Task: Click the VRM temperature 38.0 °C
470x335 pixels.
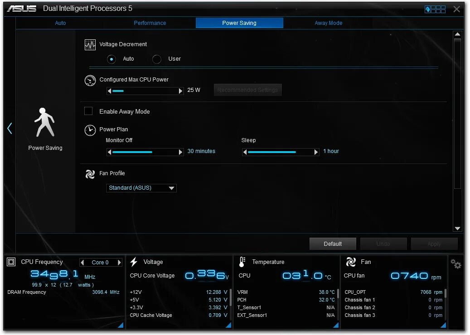Action: [x=327, y=292]
